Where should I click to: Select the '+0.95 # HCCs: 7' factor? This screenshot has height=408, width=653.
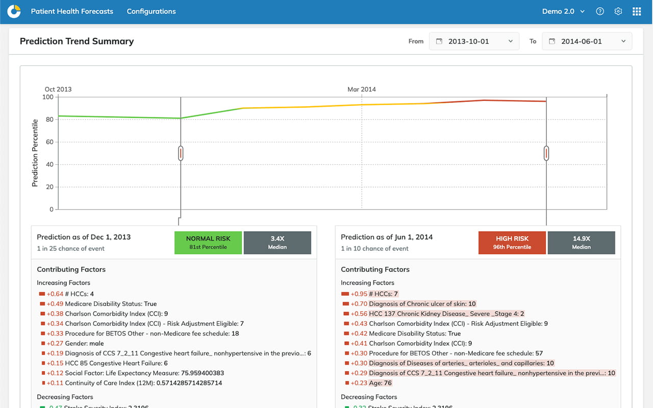[x=370, y=294]
